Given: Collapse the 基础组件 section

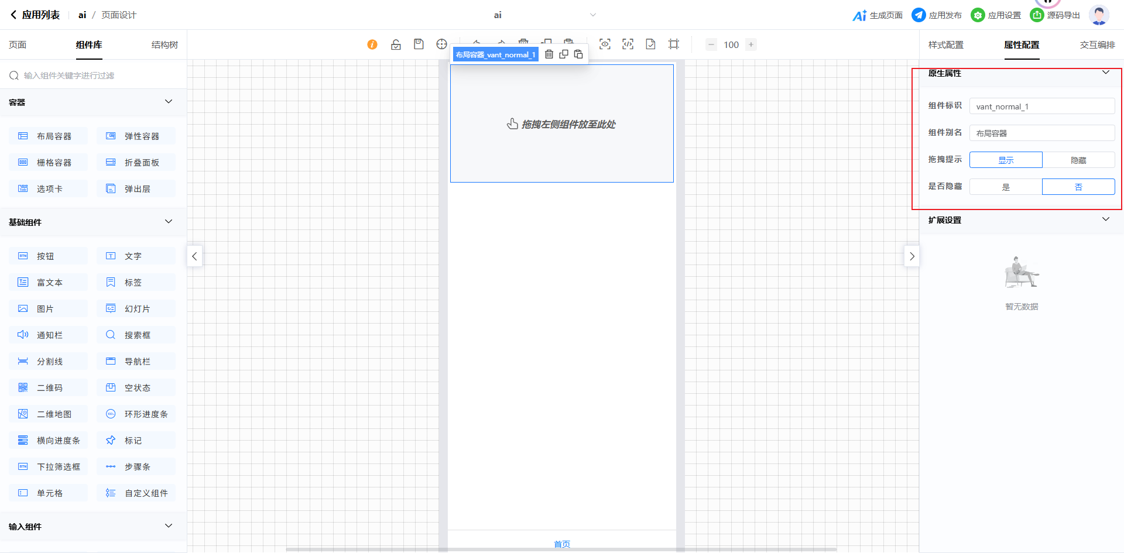Looking at the screenshot, I should 169,222.
